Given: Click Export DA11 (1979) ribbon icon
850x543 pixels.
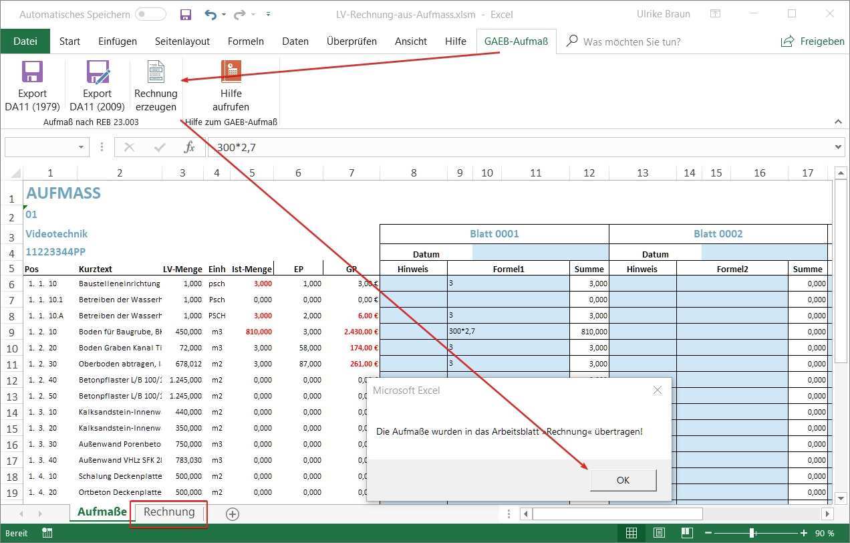Looking at the screenshot, I should pos(32,72).
